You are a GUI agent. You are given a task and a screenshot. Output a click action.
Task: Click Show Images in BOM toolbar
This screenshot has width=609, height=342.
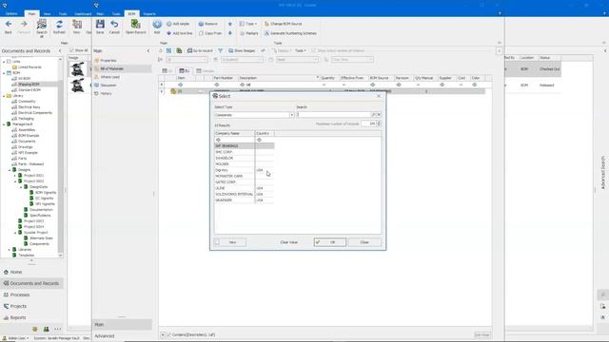(242, 50)
